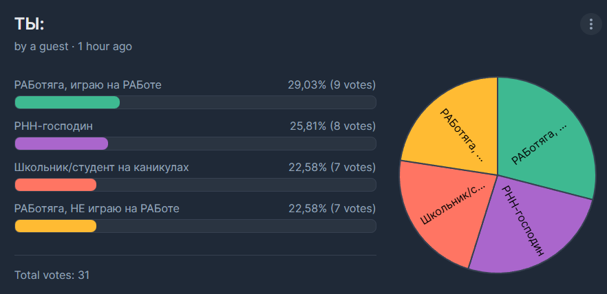Click the green progress bar for РАБотяга, играю на РАБоте
Image resolution: width=607 pixels, height=294 pixels.
pyautogui.click(x=67, y=102)
